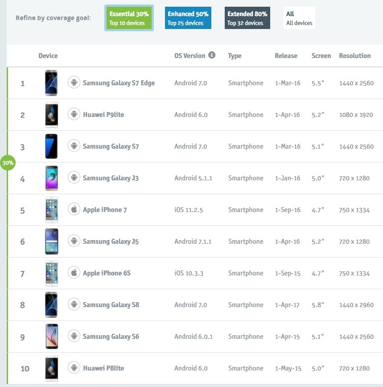Click Android icon beside Samsung Galaxy J3
The height and width of the screenshot is (387, 383).
pyautogui.click(x=74, y=177)
